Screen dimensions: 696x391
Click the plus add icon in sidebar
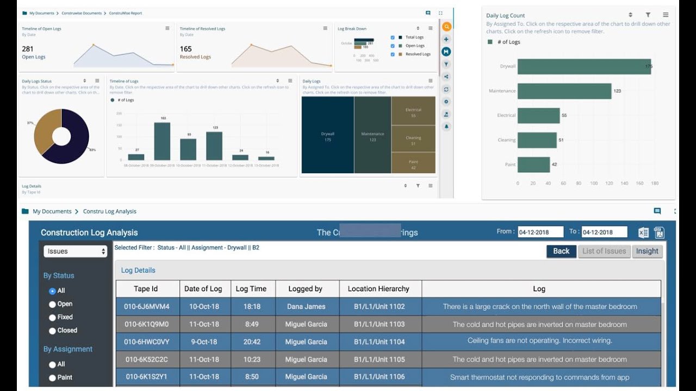(x=446, y=39)
